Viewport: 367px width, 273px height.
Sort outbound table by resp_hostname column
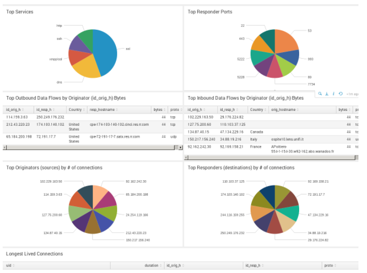[x=119, y=109]
